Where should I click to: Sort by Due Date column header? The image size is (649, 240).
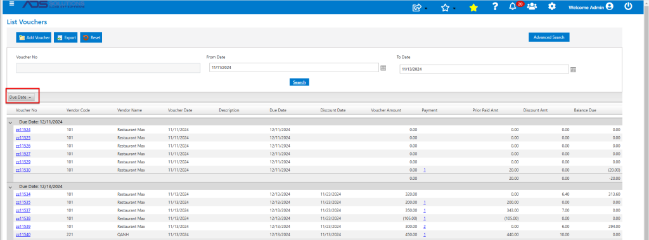pos(278,110)
